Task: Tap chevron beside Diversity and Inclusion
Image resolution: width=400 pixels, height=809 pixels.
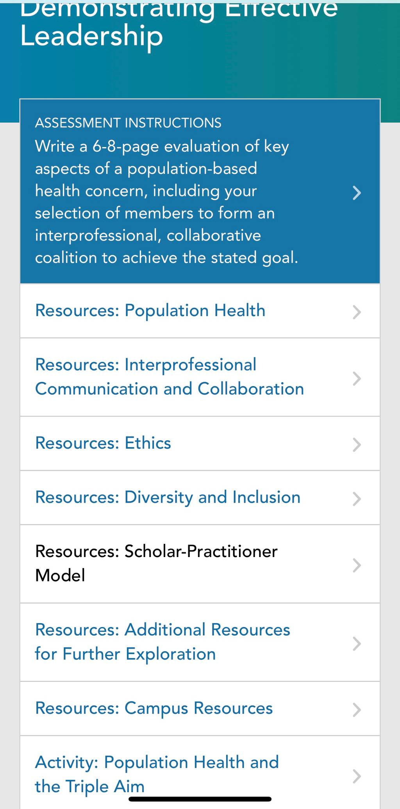Action: [357, 499]
